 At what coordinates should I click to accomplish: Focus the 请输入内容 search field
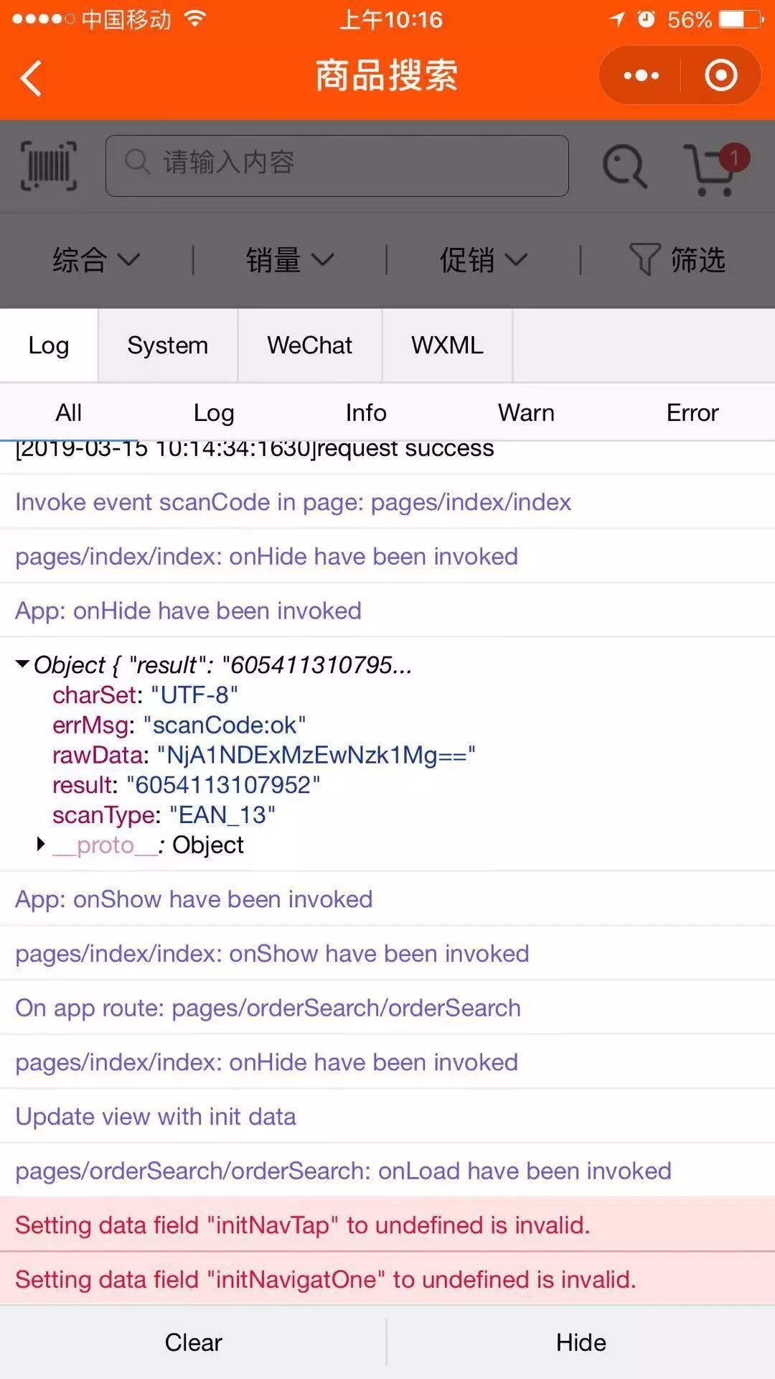coord(337,165)
